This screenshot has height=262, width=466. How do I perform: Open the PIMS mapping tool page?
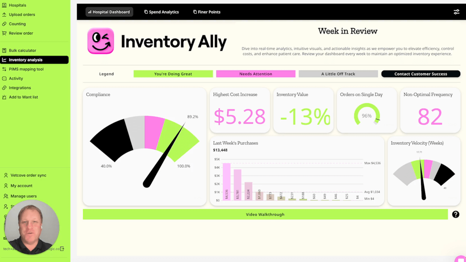point(26,69)
